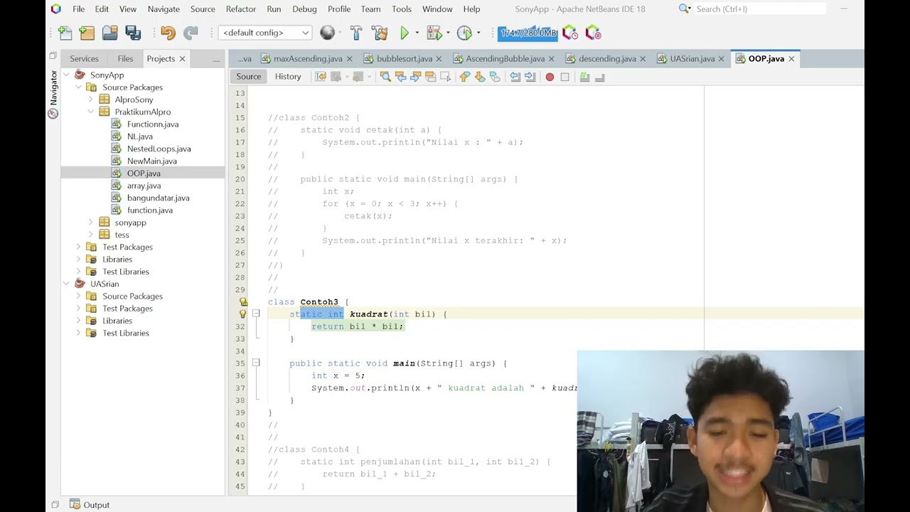
Task: Collapse the main method code fold
Action: (x=256, y=363)
